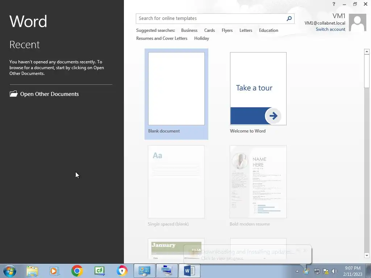Screen dimensions: 371x278
Task: Select the Holiday suggested search
Action: pos(201,38)
